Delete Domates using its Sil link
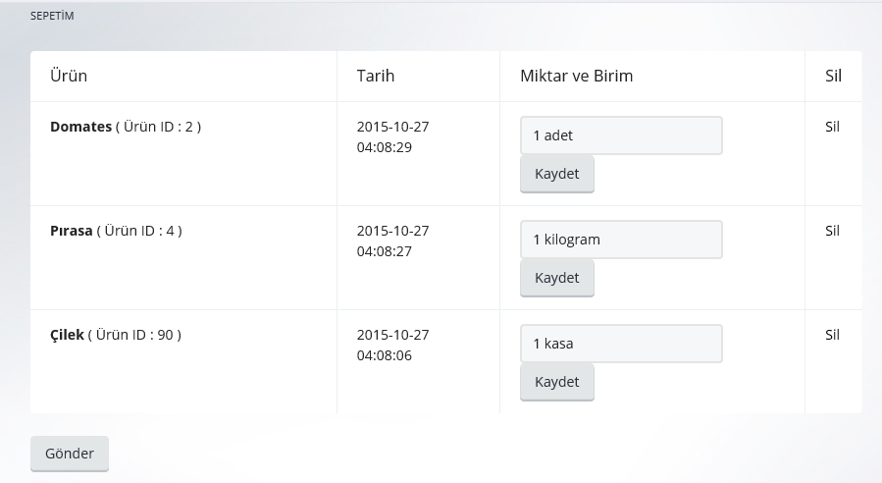The width and height of the screenshot is (882, 483). pyautogui.click(x=832, y=127)
